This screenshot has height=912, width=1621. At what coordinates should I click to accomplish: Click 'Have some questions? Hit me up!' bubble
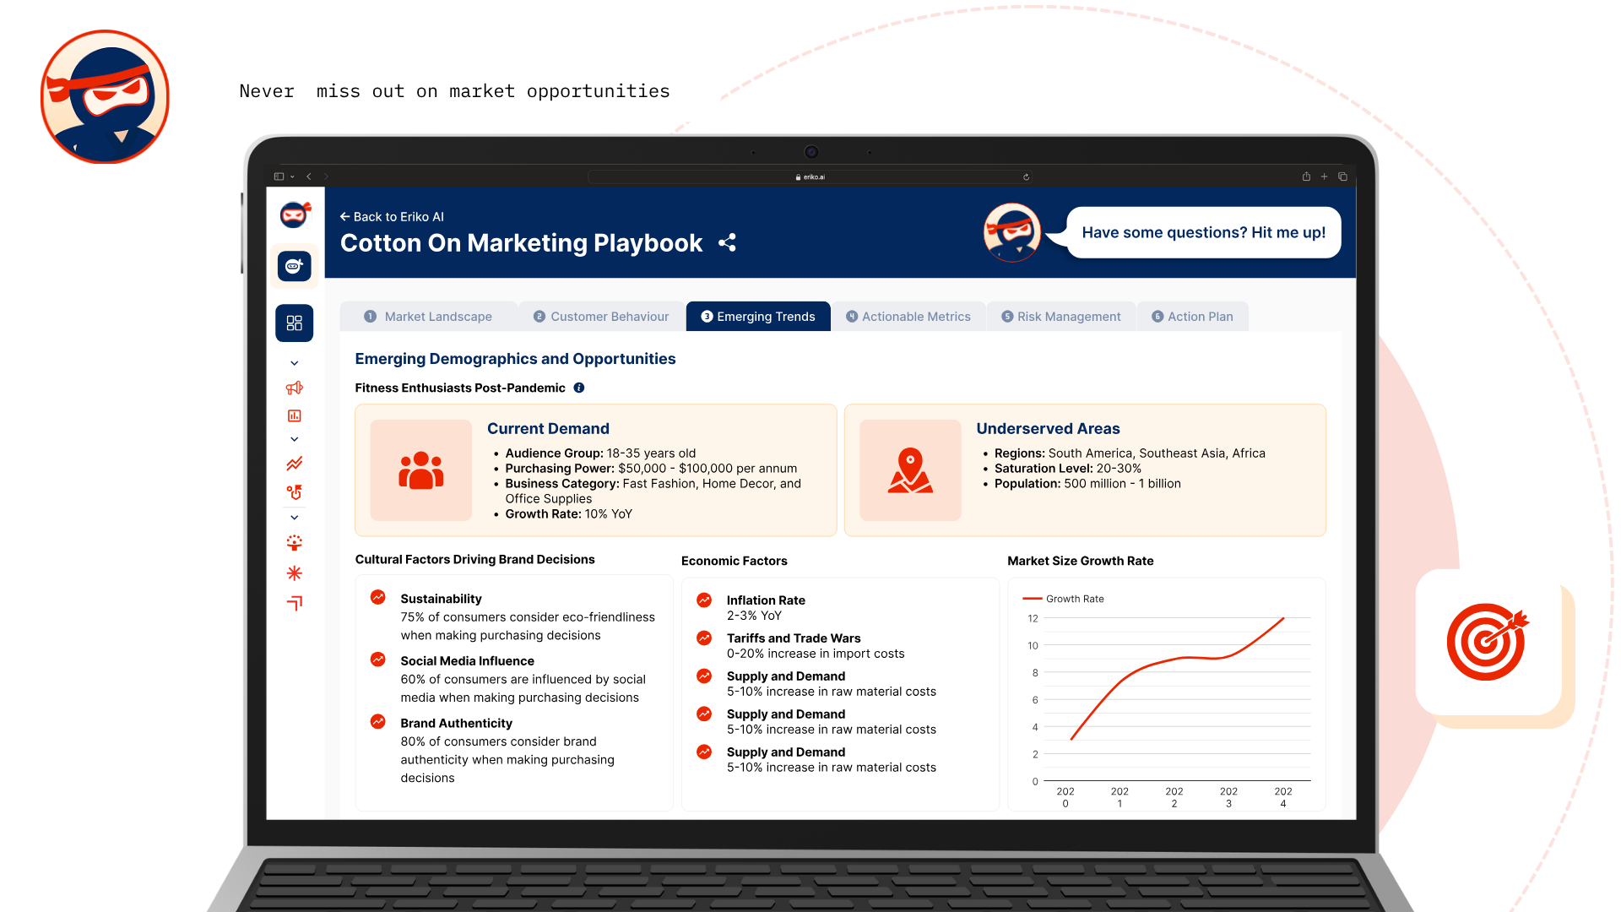[1203, 232]
